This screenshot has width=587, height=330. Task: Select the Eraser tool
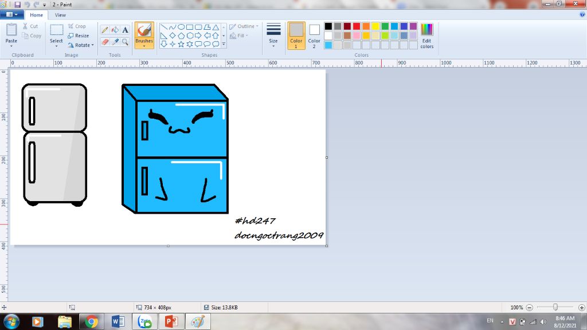pyautogui.click(x=105, y=42)
